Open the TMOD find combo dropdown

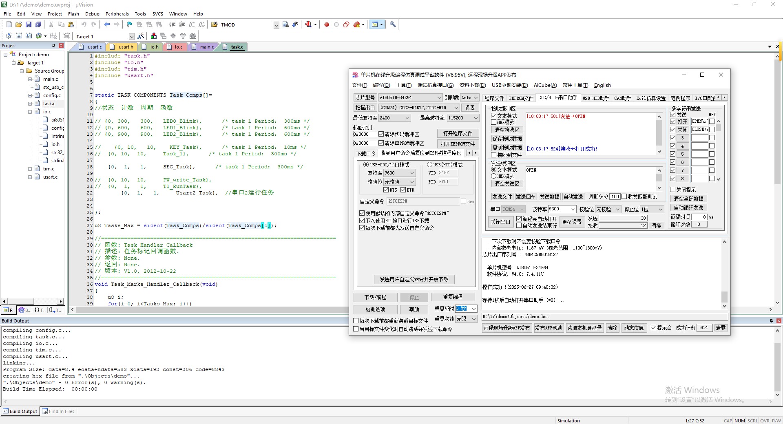click(276, 25)
